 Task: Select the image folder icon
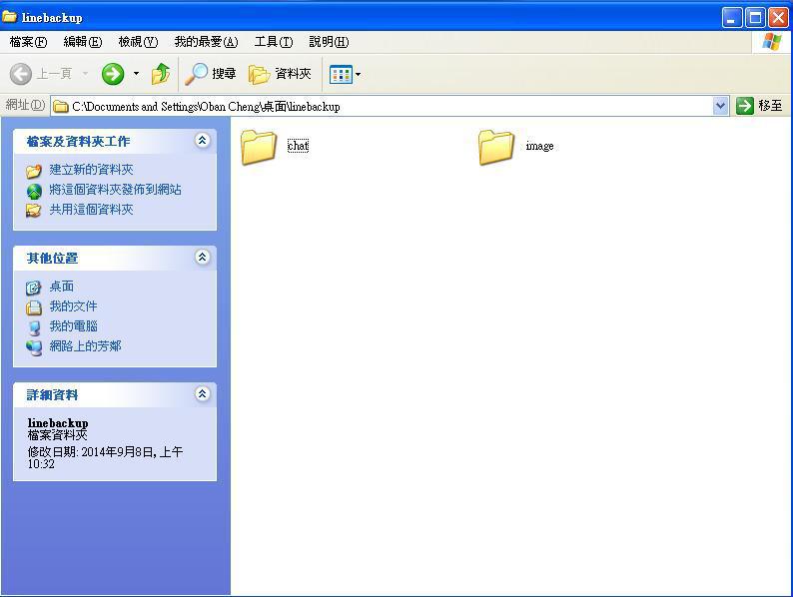[x=495, y=147]
